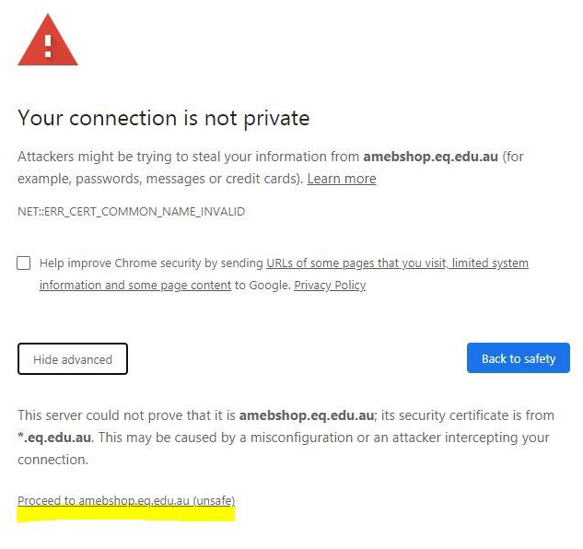Proceed to amebshop.eq.edu.au (unsafe) link

126,501
